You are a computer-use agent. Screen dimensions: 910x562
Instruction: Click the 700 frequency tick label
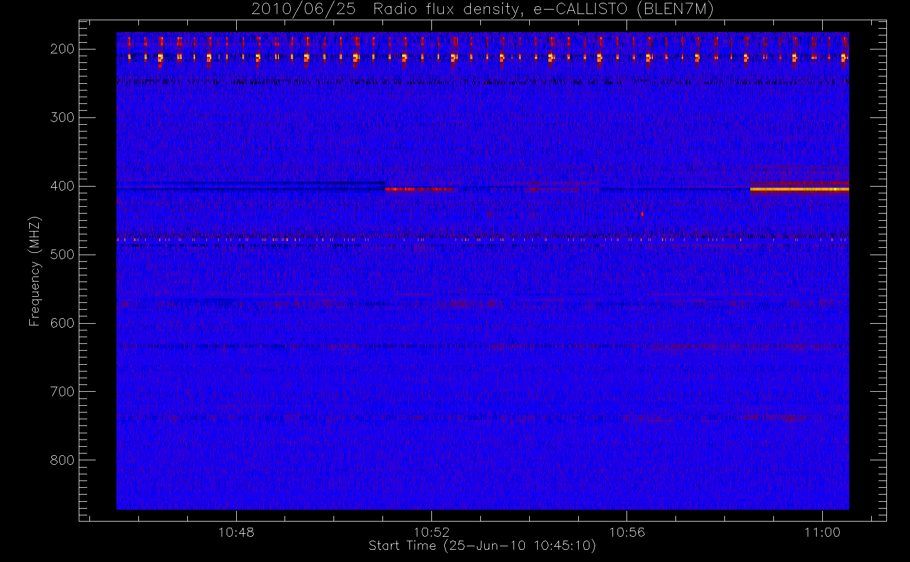click(62, 392)
